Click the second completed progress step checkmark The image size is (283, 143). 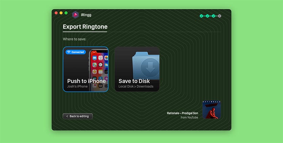coord(207,16)
